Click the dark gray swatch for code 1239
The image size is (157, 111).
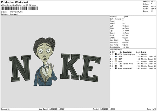(x=116, y=66)
